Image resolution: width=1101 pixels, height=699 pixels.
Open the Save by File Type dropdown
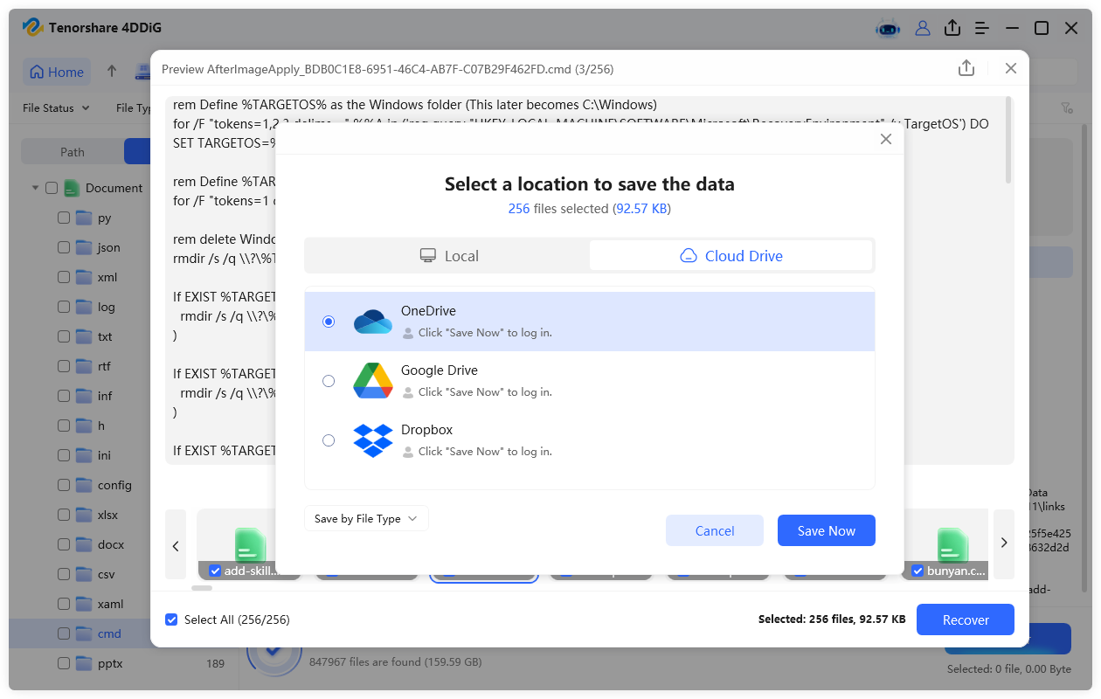coord(366,518)
